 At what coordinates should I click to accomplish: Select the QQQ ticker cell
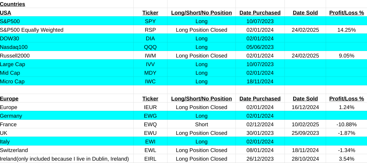(x=150, y=47)
